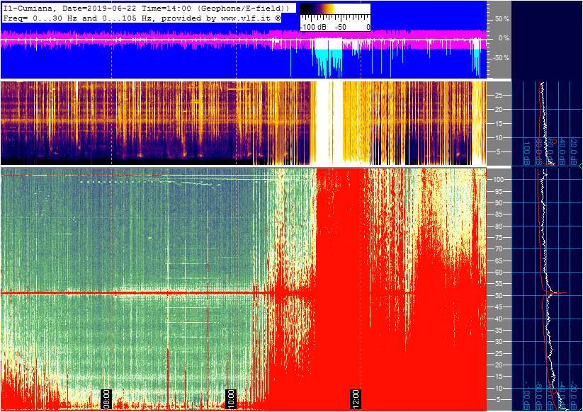Select the 08:00 time marker
583x412 pixels.
click(106, 399)
